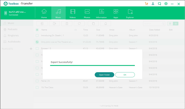The height and width of the screenshot is (109, 185).
Task: Toggle the select-all checkbox in header
Action: pyautogui.click(x=37, y=30)
